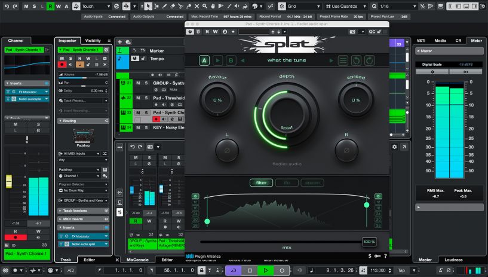488x277 pixels.
Task: Undo the last action in the Cubase toolbar
Action: 7,6
